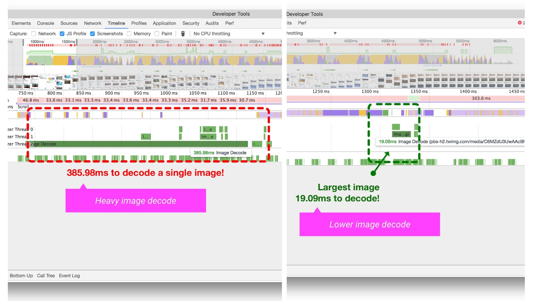Click the Ima...g) decode block

click(401, 134)
